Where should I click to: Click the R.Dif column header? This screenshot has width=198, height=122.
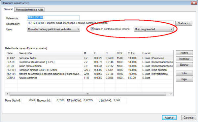pos(121,53)
